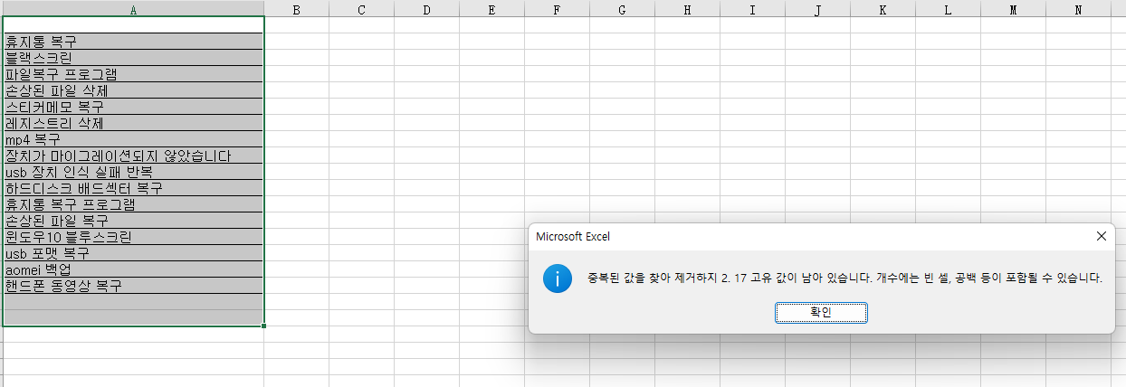This screenshot has height=387, width=1126.
Task: Click the 확인 button in the dialog
Action: click(x=821, y=312)
